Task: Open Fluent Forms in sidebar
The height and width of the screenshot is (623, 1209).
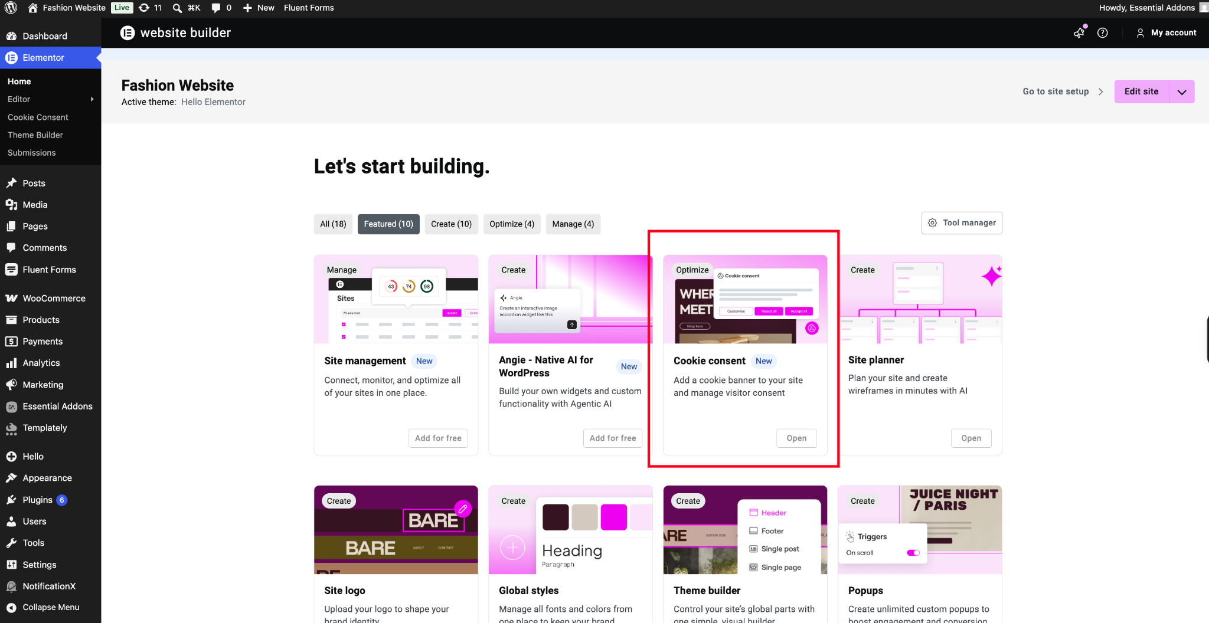Action: tap(50, 270)
